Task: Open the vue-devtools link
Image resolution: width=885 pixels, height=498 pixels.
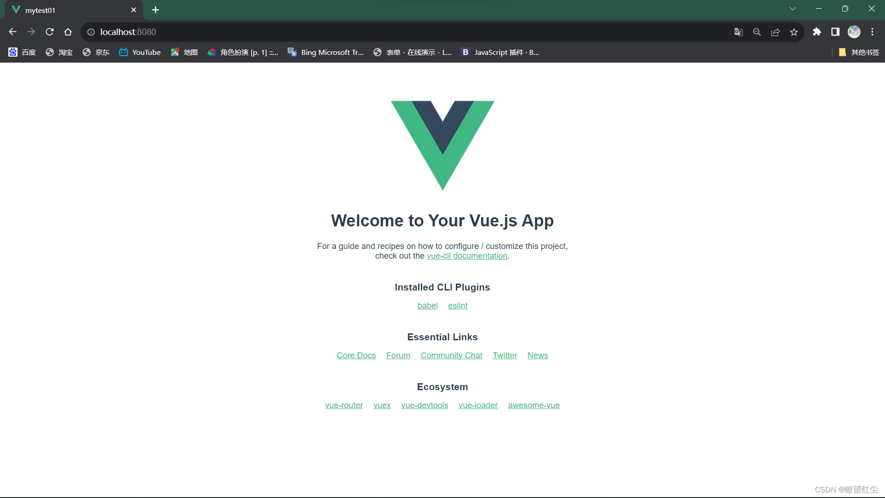Action: 424,405
